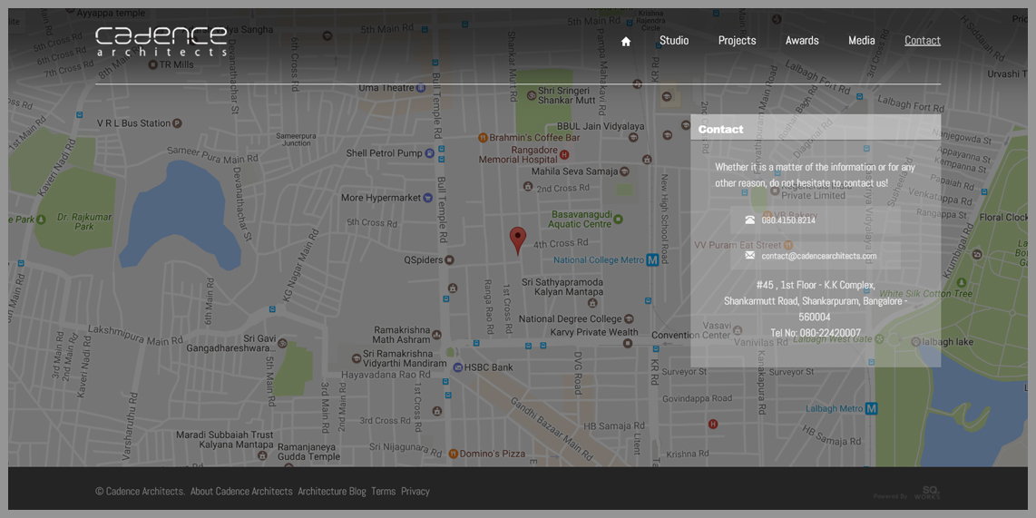Open the Awards section
Viewport: 1036px width, 518px height.
click(802, 41)
